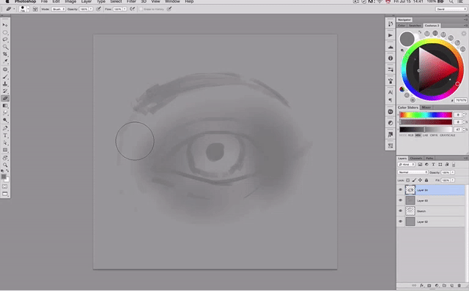This screenshot has width=469, height=291.
Task: Select the Clone Stamp tool
Action: coord(5,84)
